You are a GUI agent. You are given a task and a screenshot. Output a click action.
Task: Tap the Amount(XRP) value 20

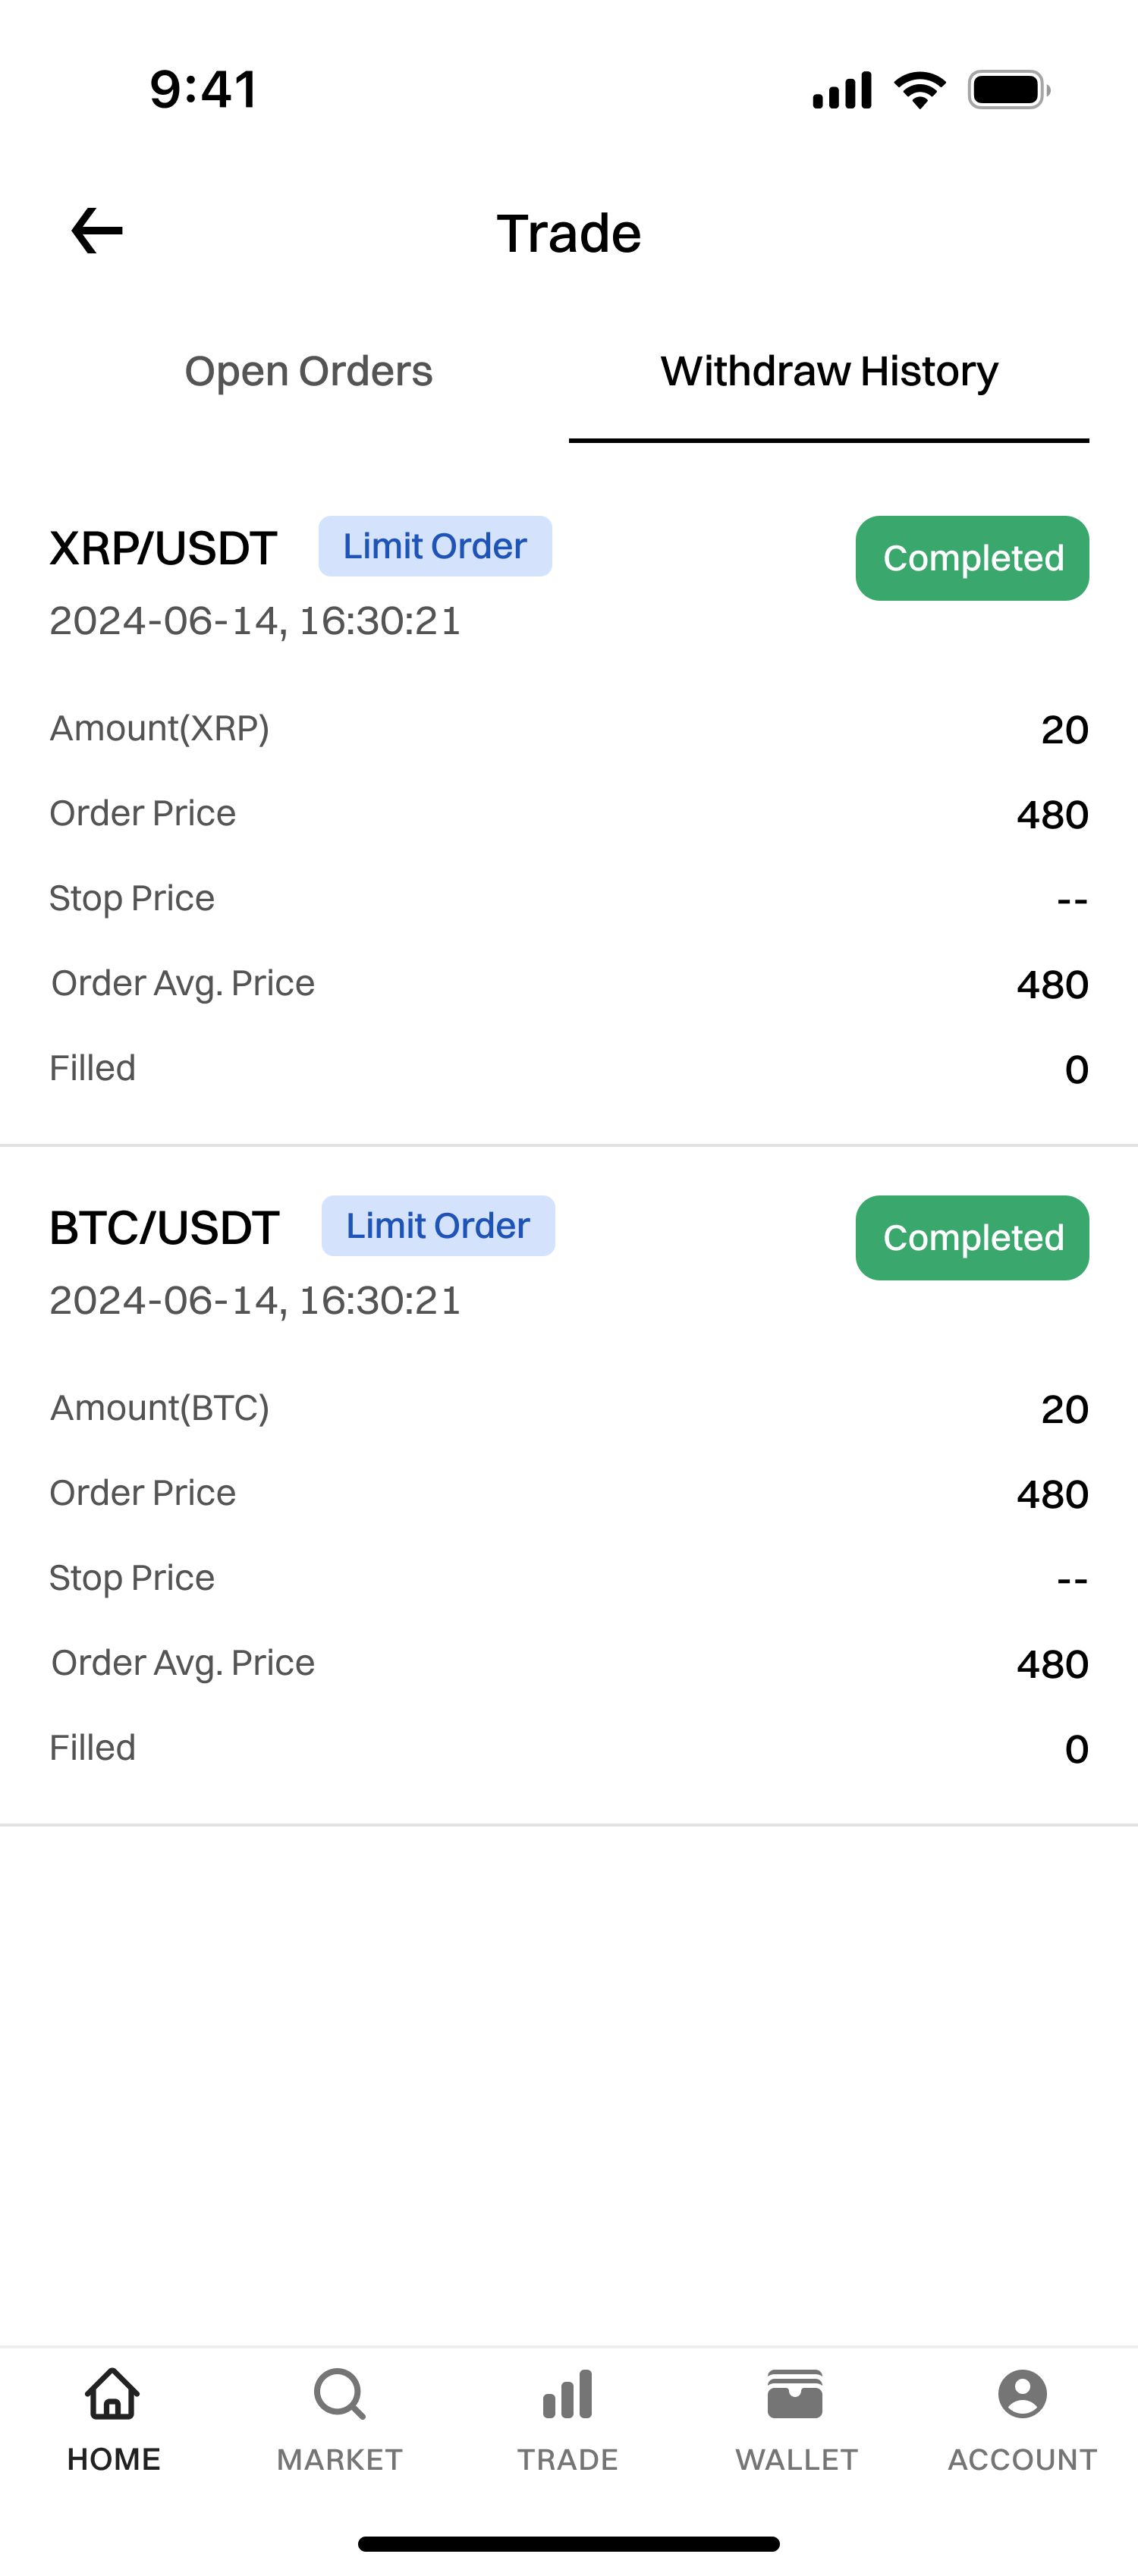click(1064, 730)
